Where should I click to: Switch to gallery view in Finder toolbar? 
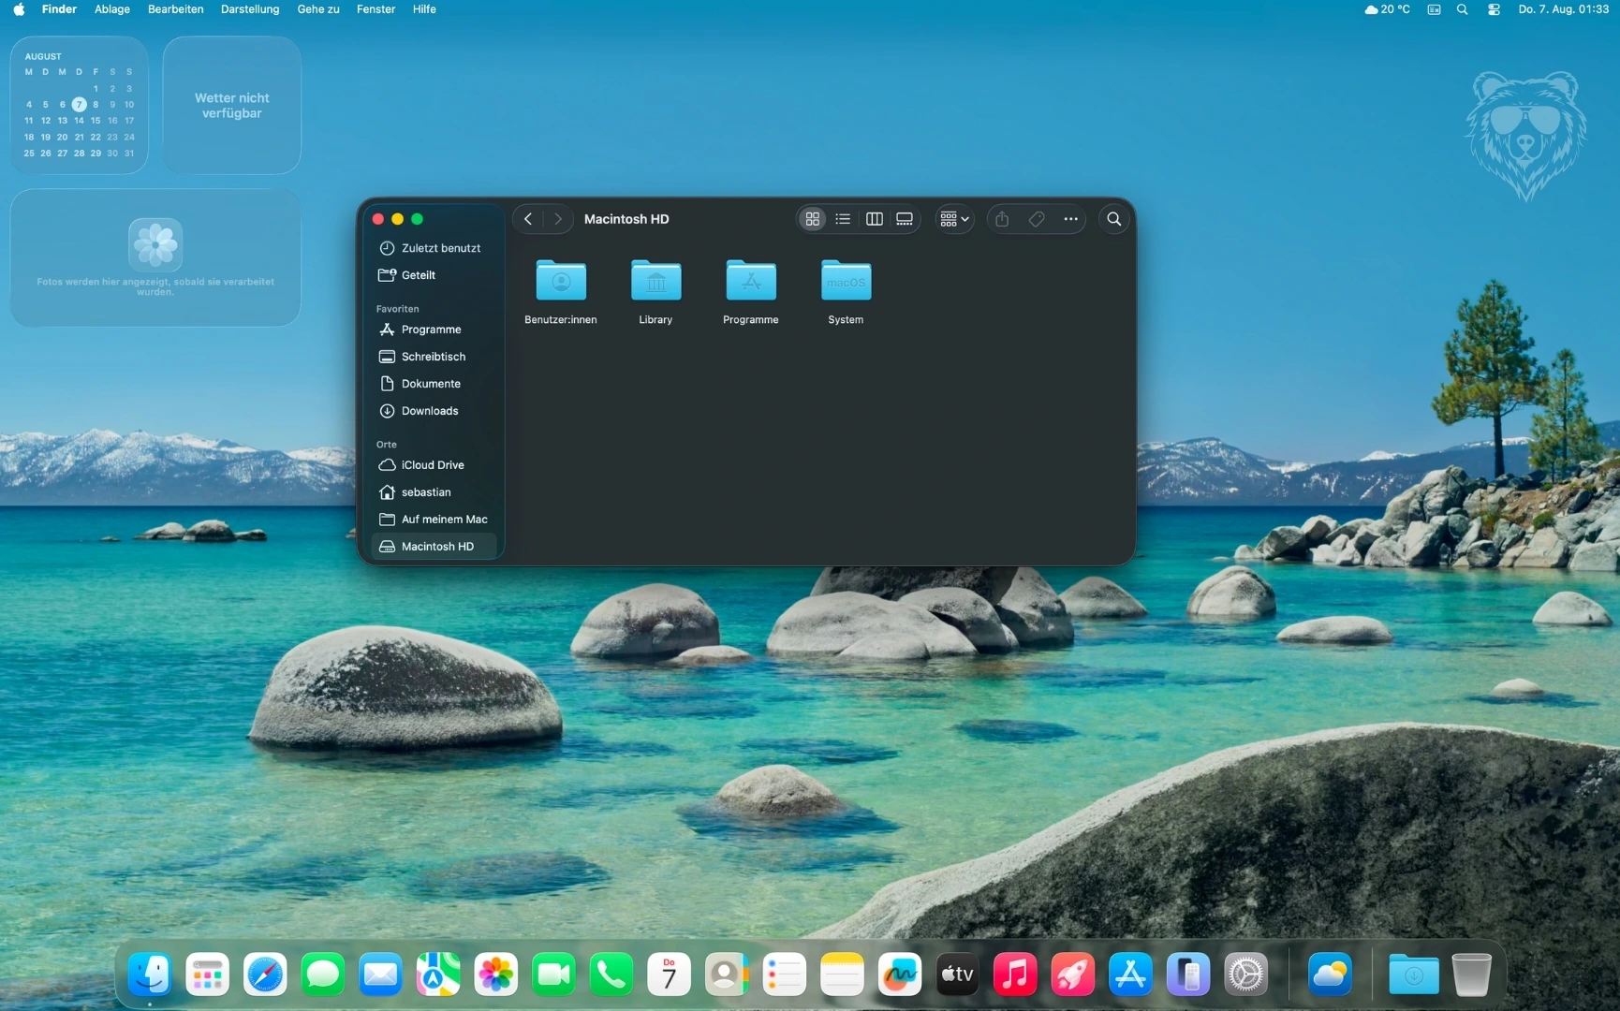[x=904, y=218]
